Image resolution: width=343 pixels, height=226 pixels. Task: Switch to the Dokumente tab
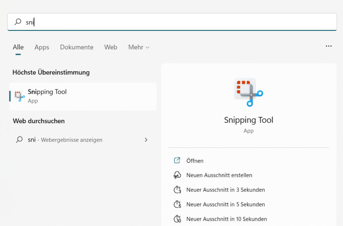[77, 47]
